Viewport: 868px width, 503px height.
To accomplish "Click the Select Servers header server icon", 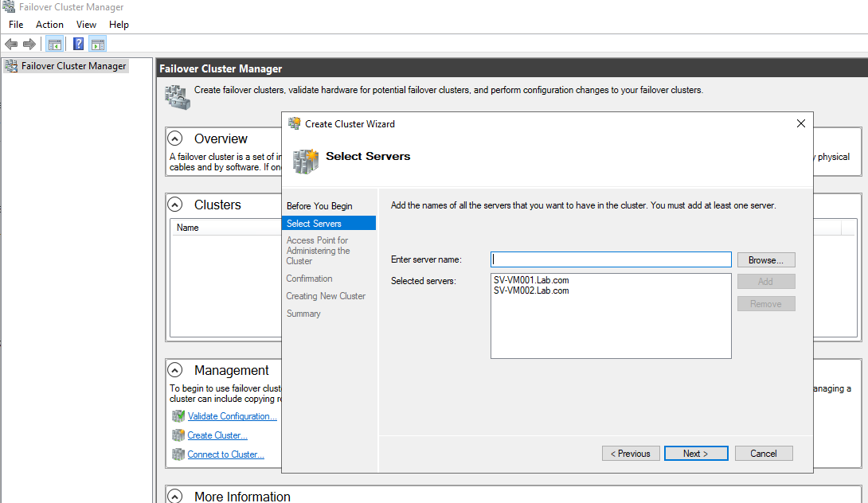I will (306, 161).
